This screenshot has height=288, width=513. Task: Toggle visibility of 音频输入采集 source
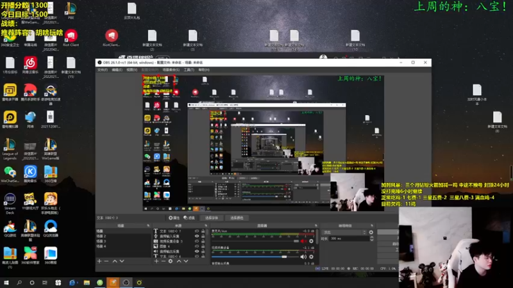(197, 236)
